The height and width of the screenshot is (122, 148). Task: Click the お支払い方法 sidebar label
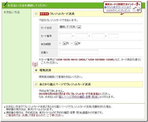pos(12,12)
